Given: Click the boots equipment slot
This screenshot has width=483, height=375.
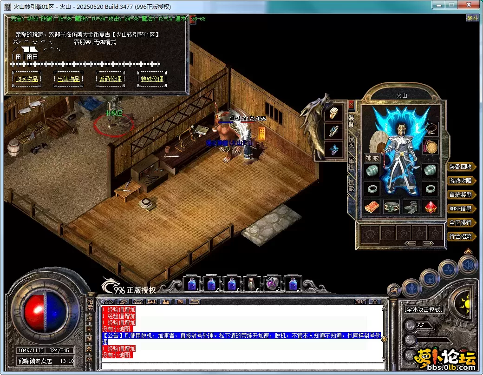Looking at the screenshot, I should (x=411, y=207).
